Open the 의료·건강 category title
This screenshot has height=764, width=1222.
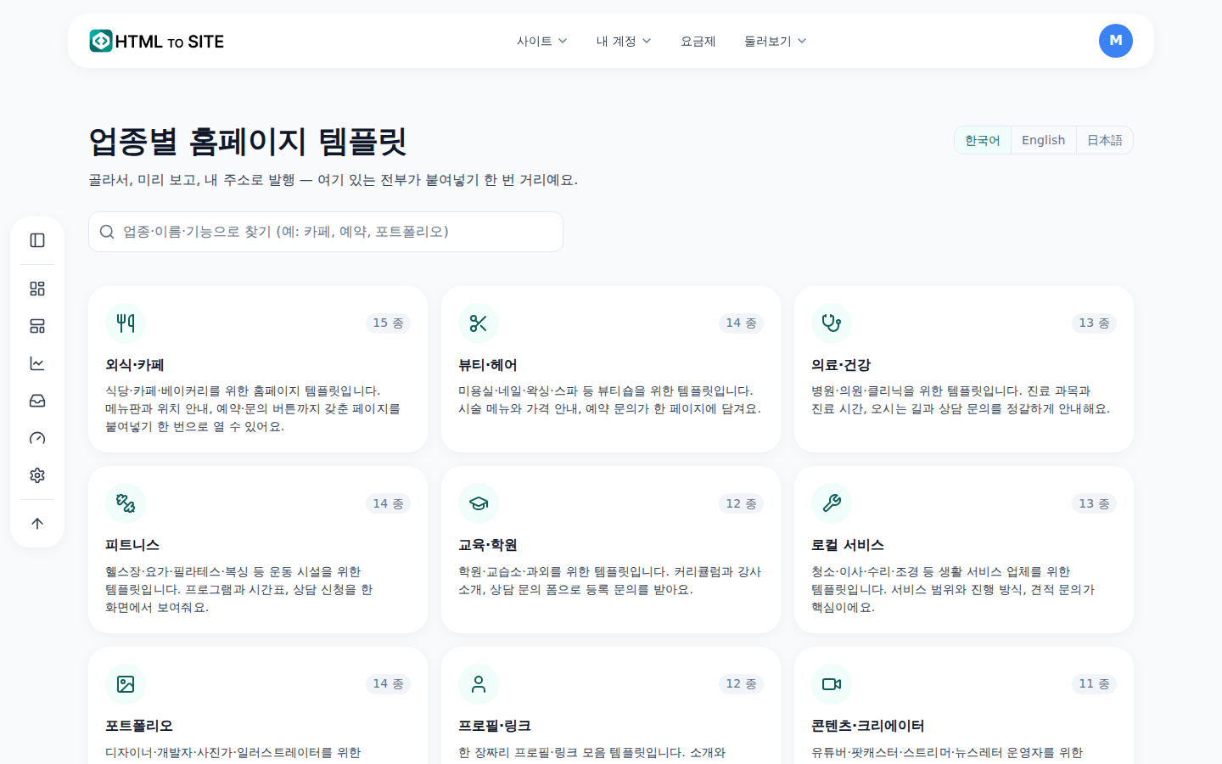point(841,365)
